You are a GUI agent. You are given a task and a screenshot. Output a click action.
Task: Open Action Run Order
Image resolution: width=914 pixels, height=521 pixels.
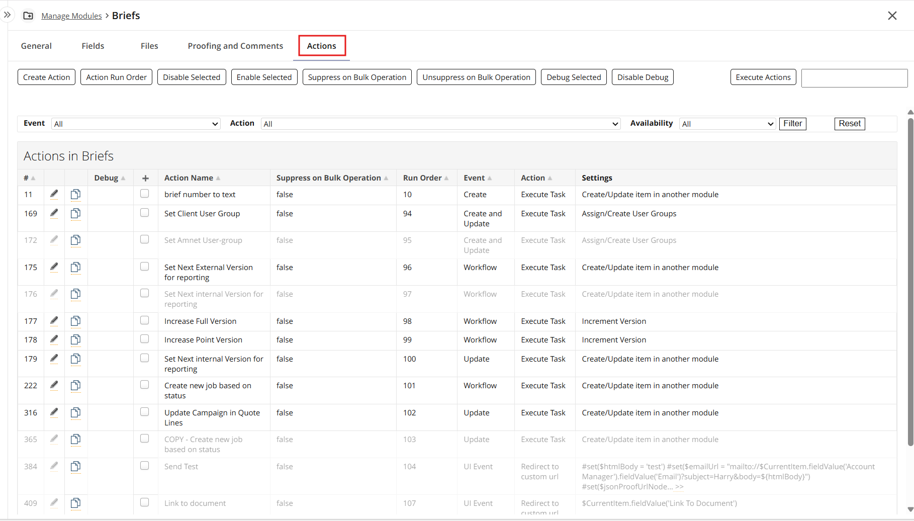pyautogui.click(x=116, y=77)
